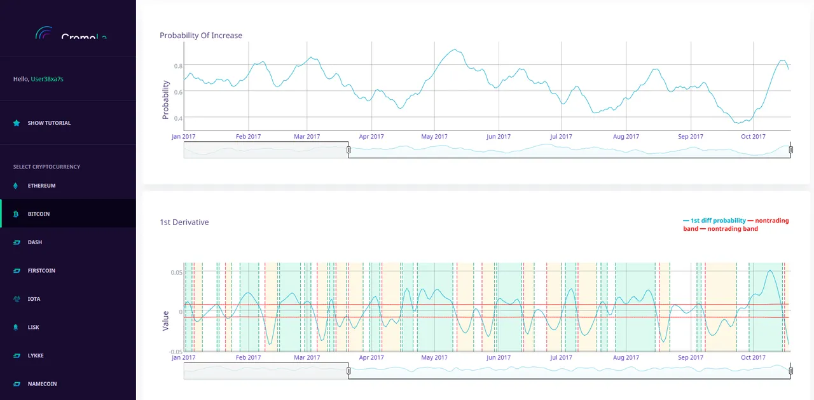Click the Lisk icon

[17, 328]
